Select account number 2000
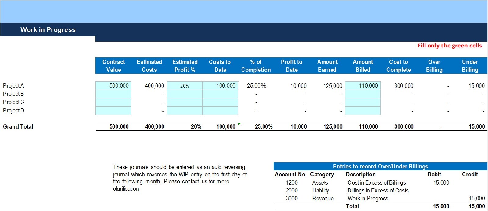 (292, 191)
